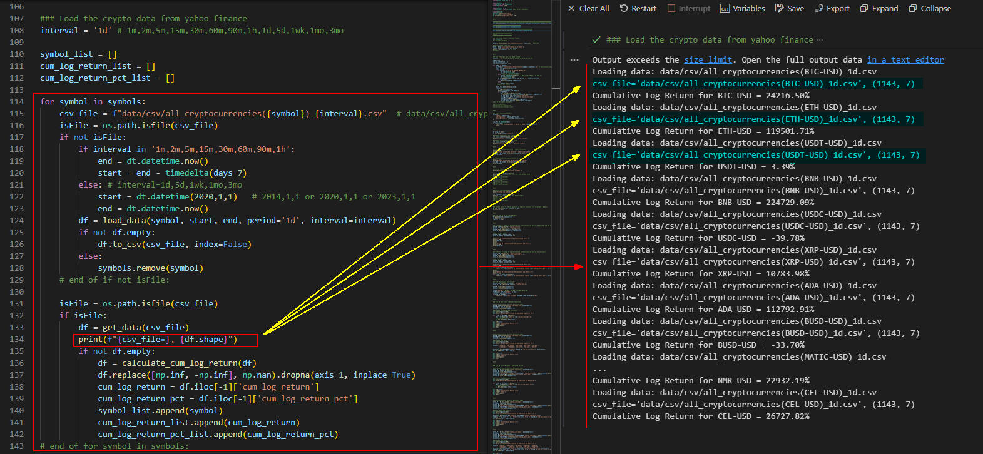Click 'Output exceeds the' truncation notice text

click(636, 59)
